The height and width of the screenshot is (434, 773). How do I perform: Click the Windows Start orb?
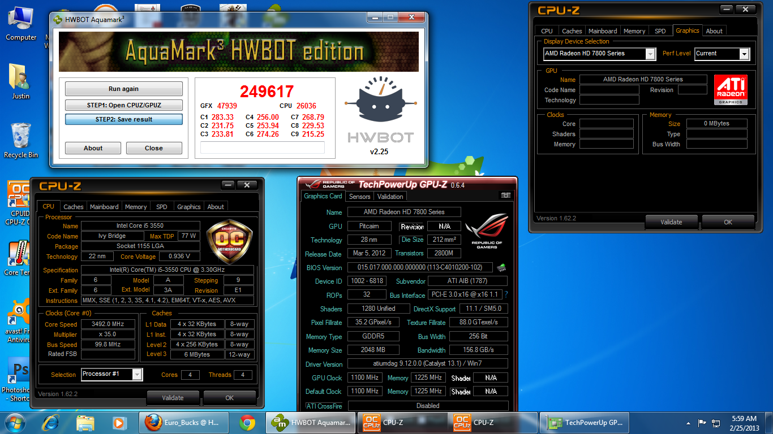click(x=15, y=422)
